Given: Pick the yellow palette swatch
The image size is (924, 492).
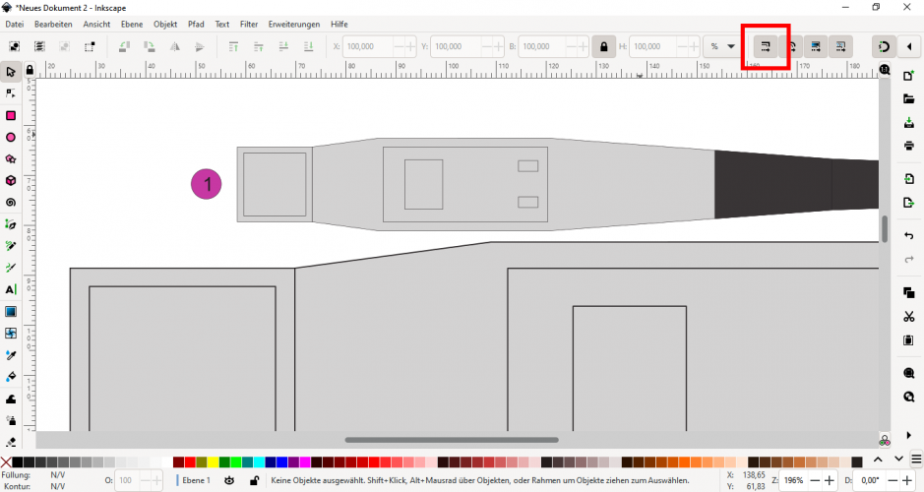Looking at the screenshot, I should click(213, 461).
